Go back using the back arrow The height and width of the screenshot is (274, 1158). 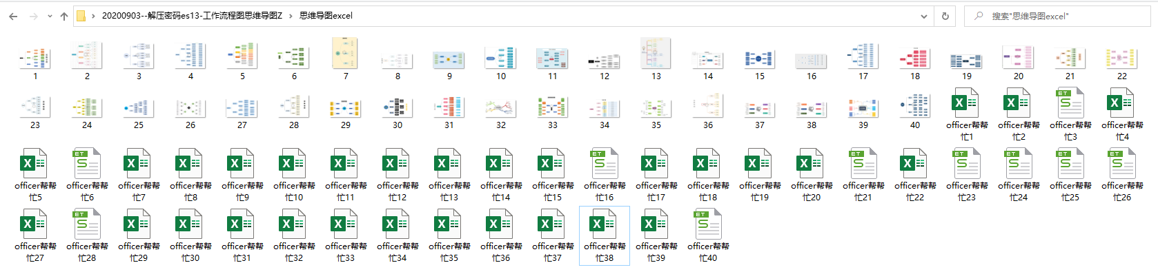[x=13, y=16]
